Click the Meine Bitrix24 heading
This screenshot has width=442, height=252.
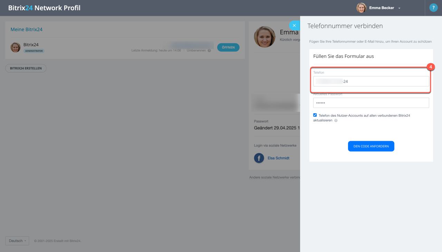pos(27,29)
